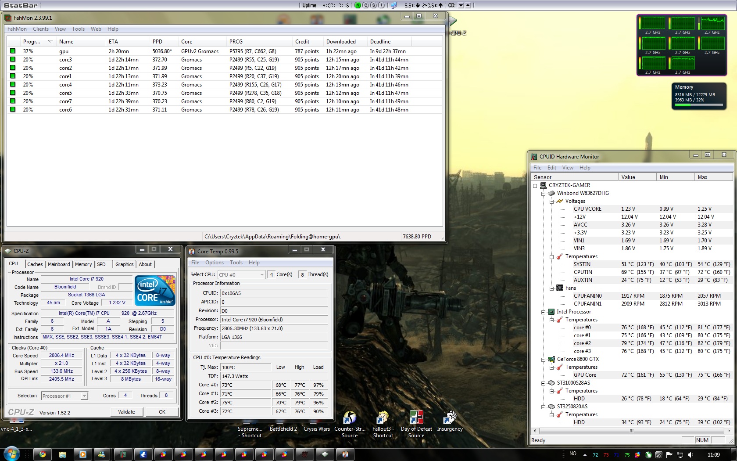Click the green status square for gpu client
Image resolution: width=737 pixels, height=461 pixels.
click(13, 51)
